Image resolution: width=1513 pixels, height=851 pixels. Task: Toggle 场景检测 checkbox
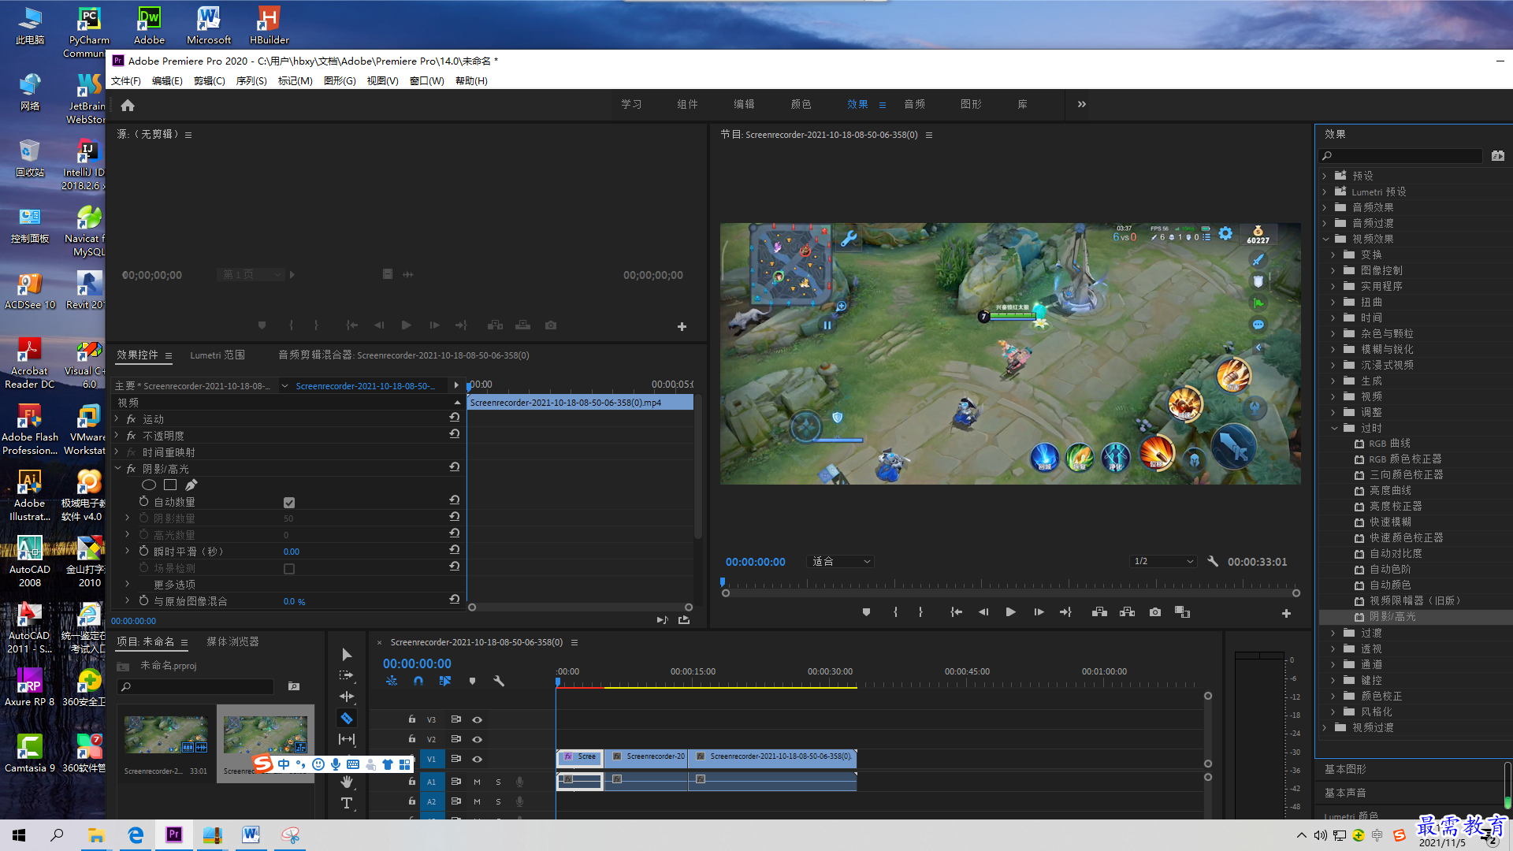pos(289,569)
